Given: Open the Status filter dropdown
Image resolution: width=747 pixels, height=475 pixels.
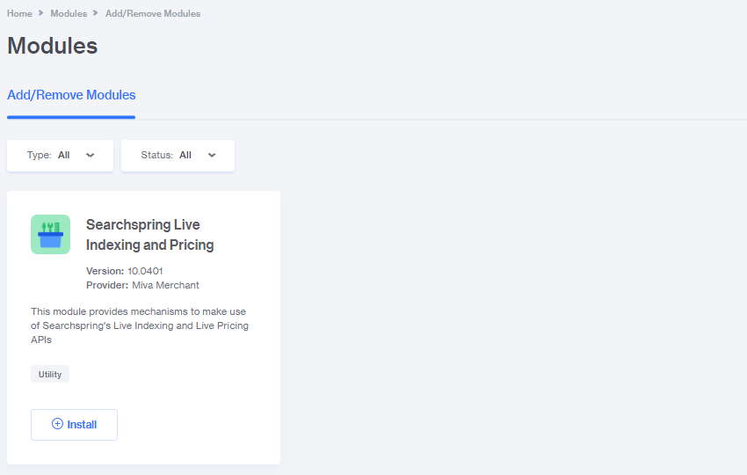Looking at the screenshot, I should (178, 156).
